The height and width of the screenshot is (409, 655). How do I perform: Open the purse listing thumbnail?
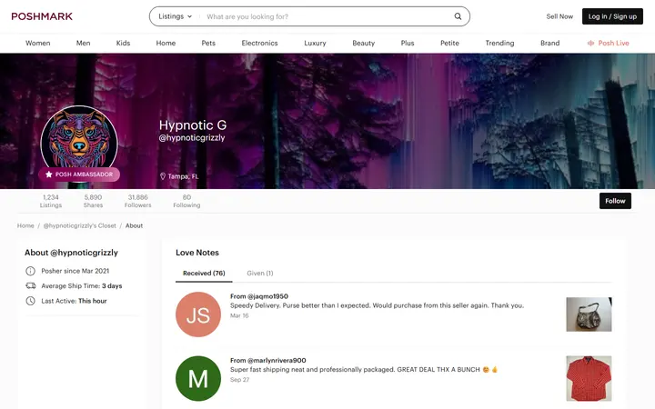(x=589, y=314)
